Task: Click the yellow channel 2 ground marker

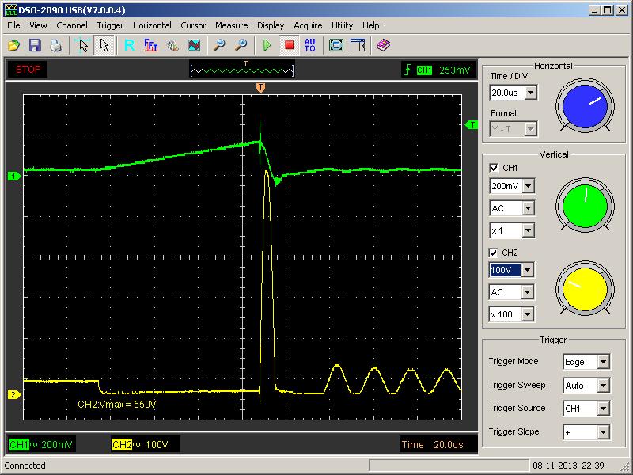Action: [14, 394]
